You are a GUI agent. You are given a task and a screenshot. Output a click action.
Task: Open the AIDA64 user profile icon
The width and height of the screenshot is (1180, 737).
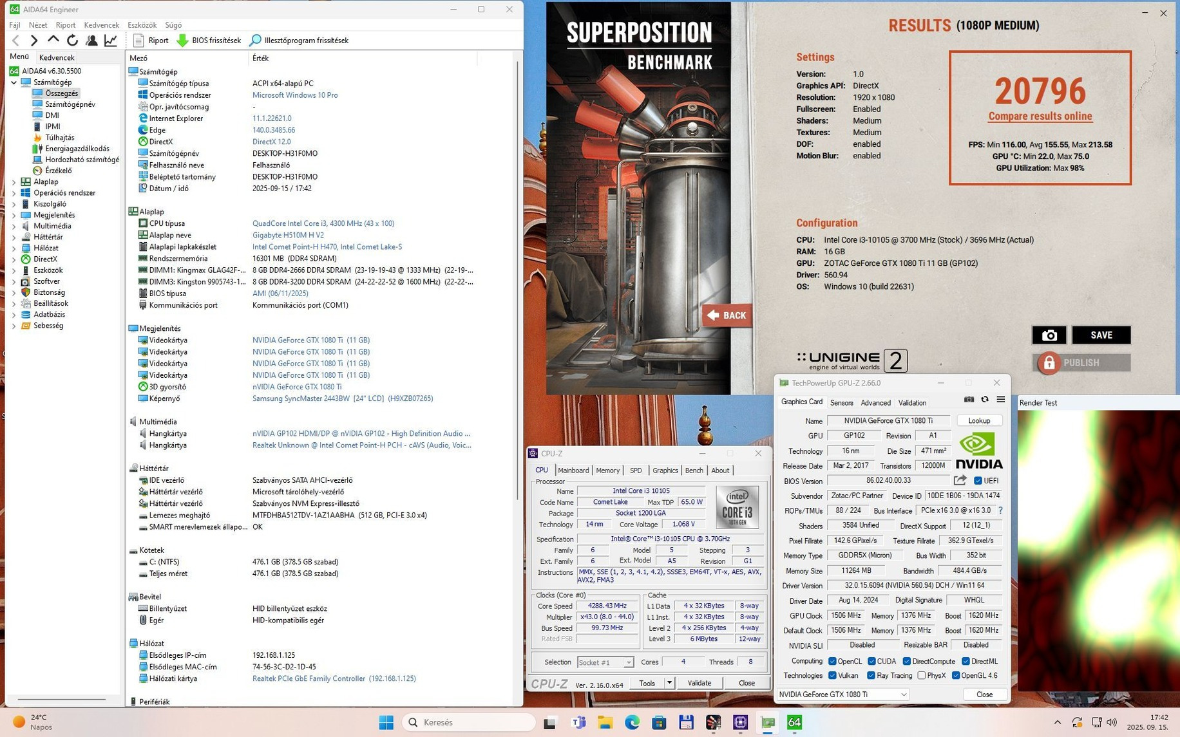tap(92, 41)
